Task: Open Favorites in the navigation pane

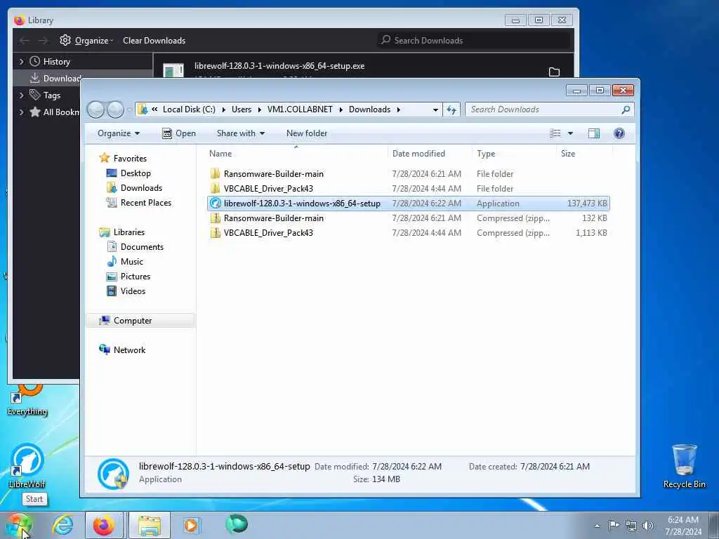Action: (x=124, y=158)
